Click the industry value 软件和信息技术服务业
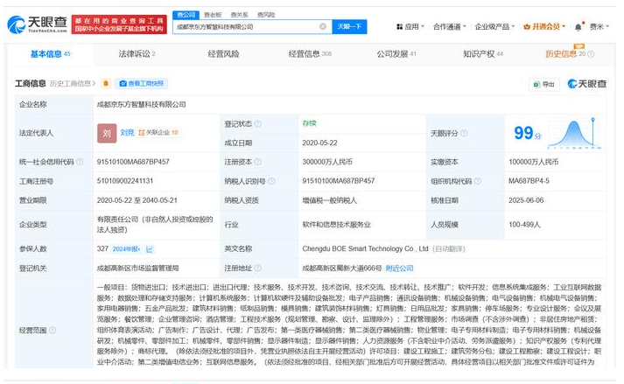This screenshot has width=624, height=384. (336, 225)
